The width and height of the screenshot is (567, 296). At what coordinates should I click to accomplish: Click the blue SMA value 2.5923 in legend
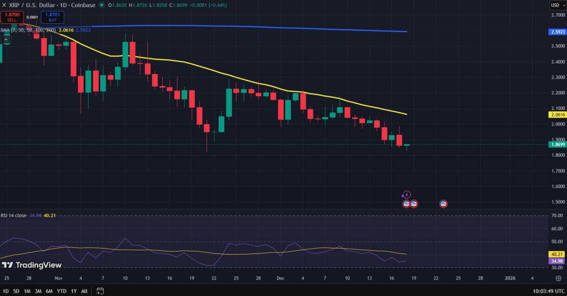click(x=83, y=30)
